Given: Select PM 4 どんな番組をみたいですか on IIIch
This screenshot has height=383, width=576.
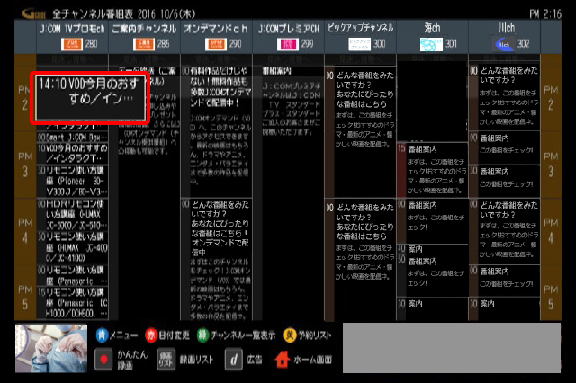Looking at the screenshot, I should tap(504, 231).
